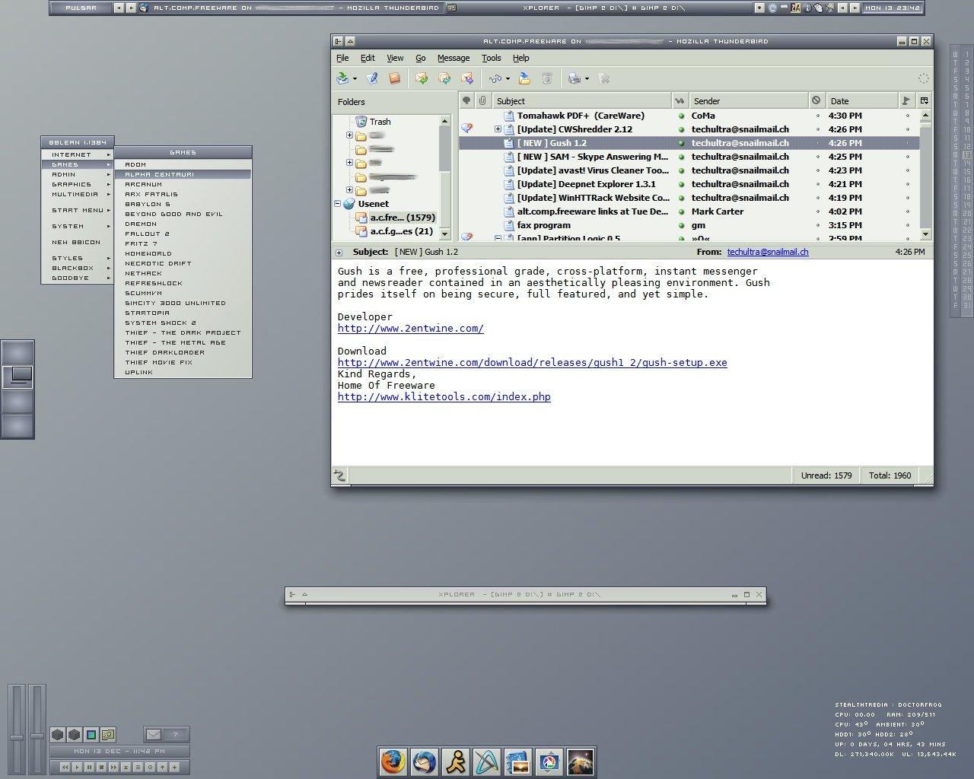Open the Print dropdown arrow

(x=587, y=79)
